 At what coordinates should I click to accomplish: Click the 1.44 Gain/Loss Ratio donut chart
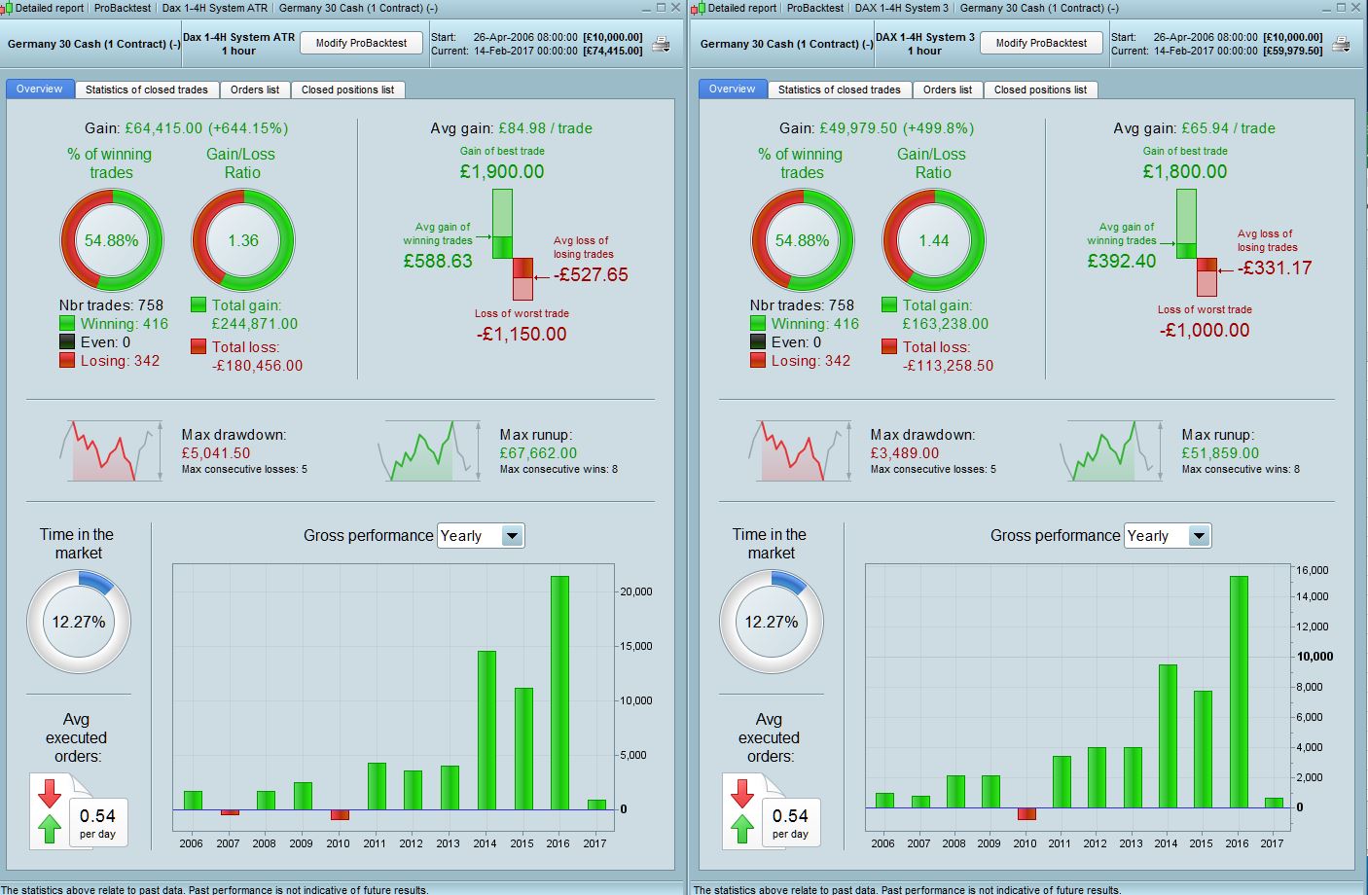tap(934, 240)
